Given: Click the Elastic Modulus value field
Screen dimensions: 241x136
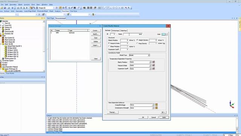Looking at the screenshot, I should (x=124, y=40).
